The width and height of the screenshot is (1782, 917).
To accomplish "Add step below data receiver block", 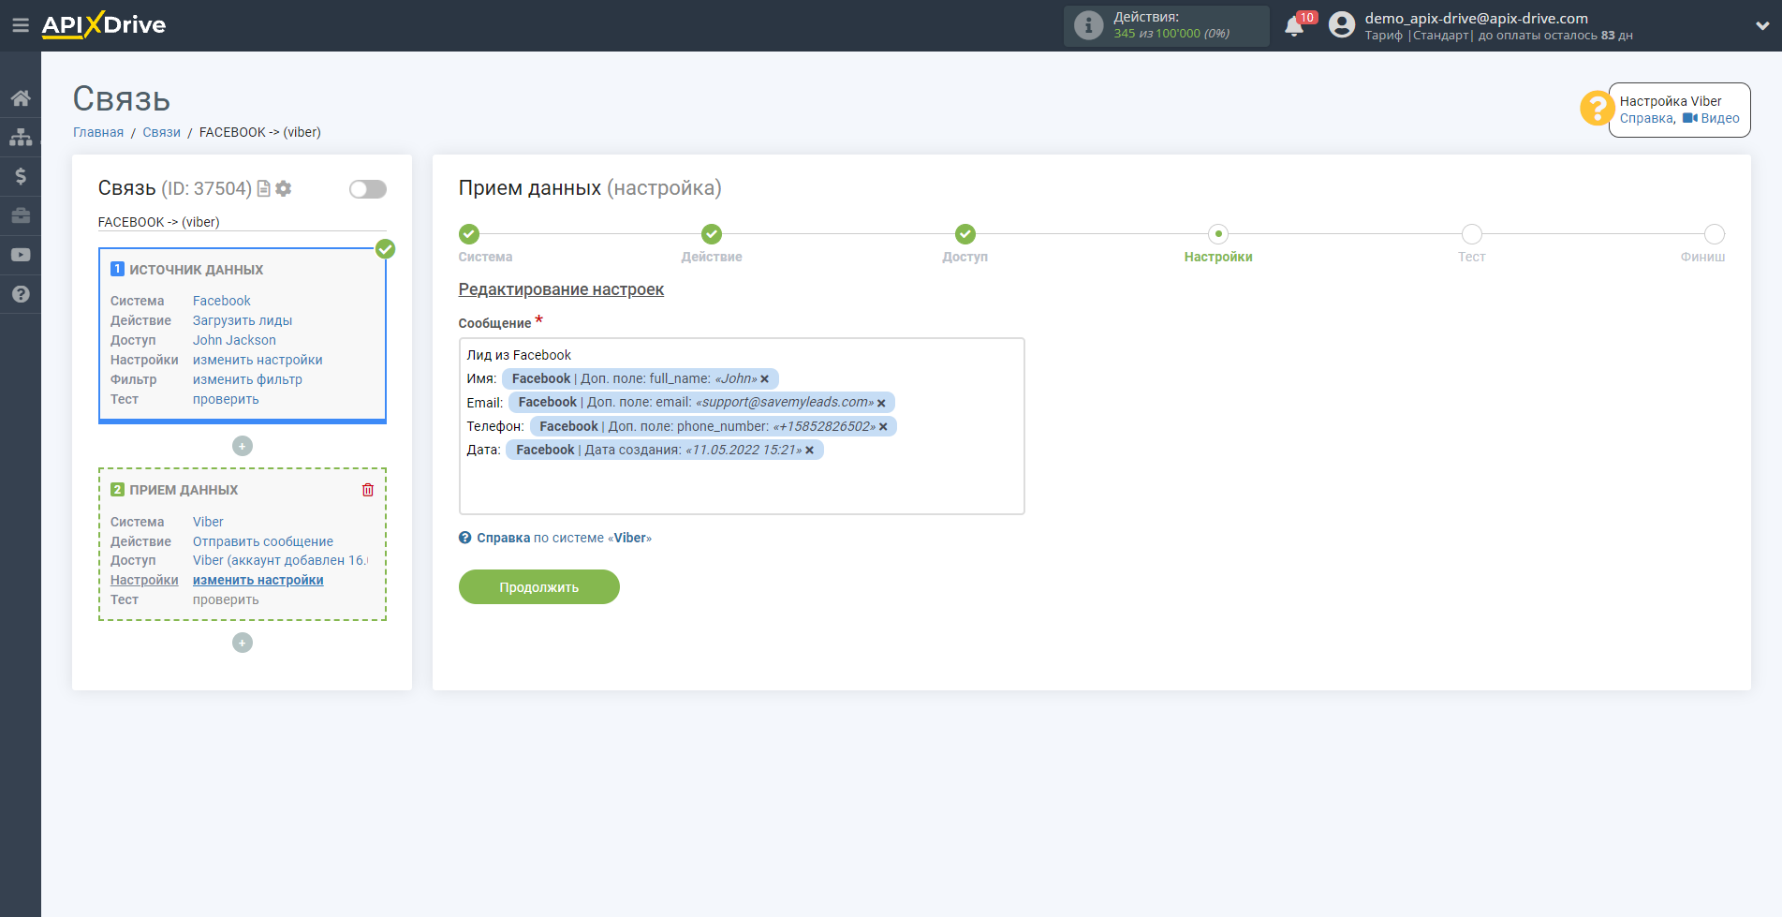I will [243, 643].
